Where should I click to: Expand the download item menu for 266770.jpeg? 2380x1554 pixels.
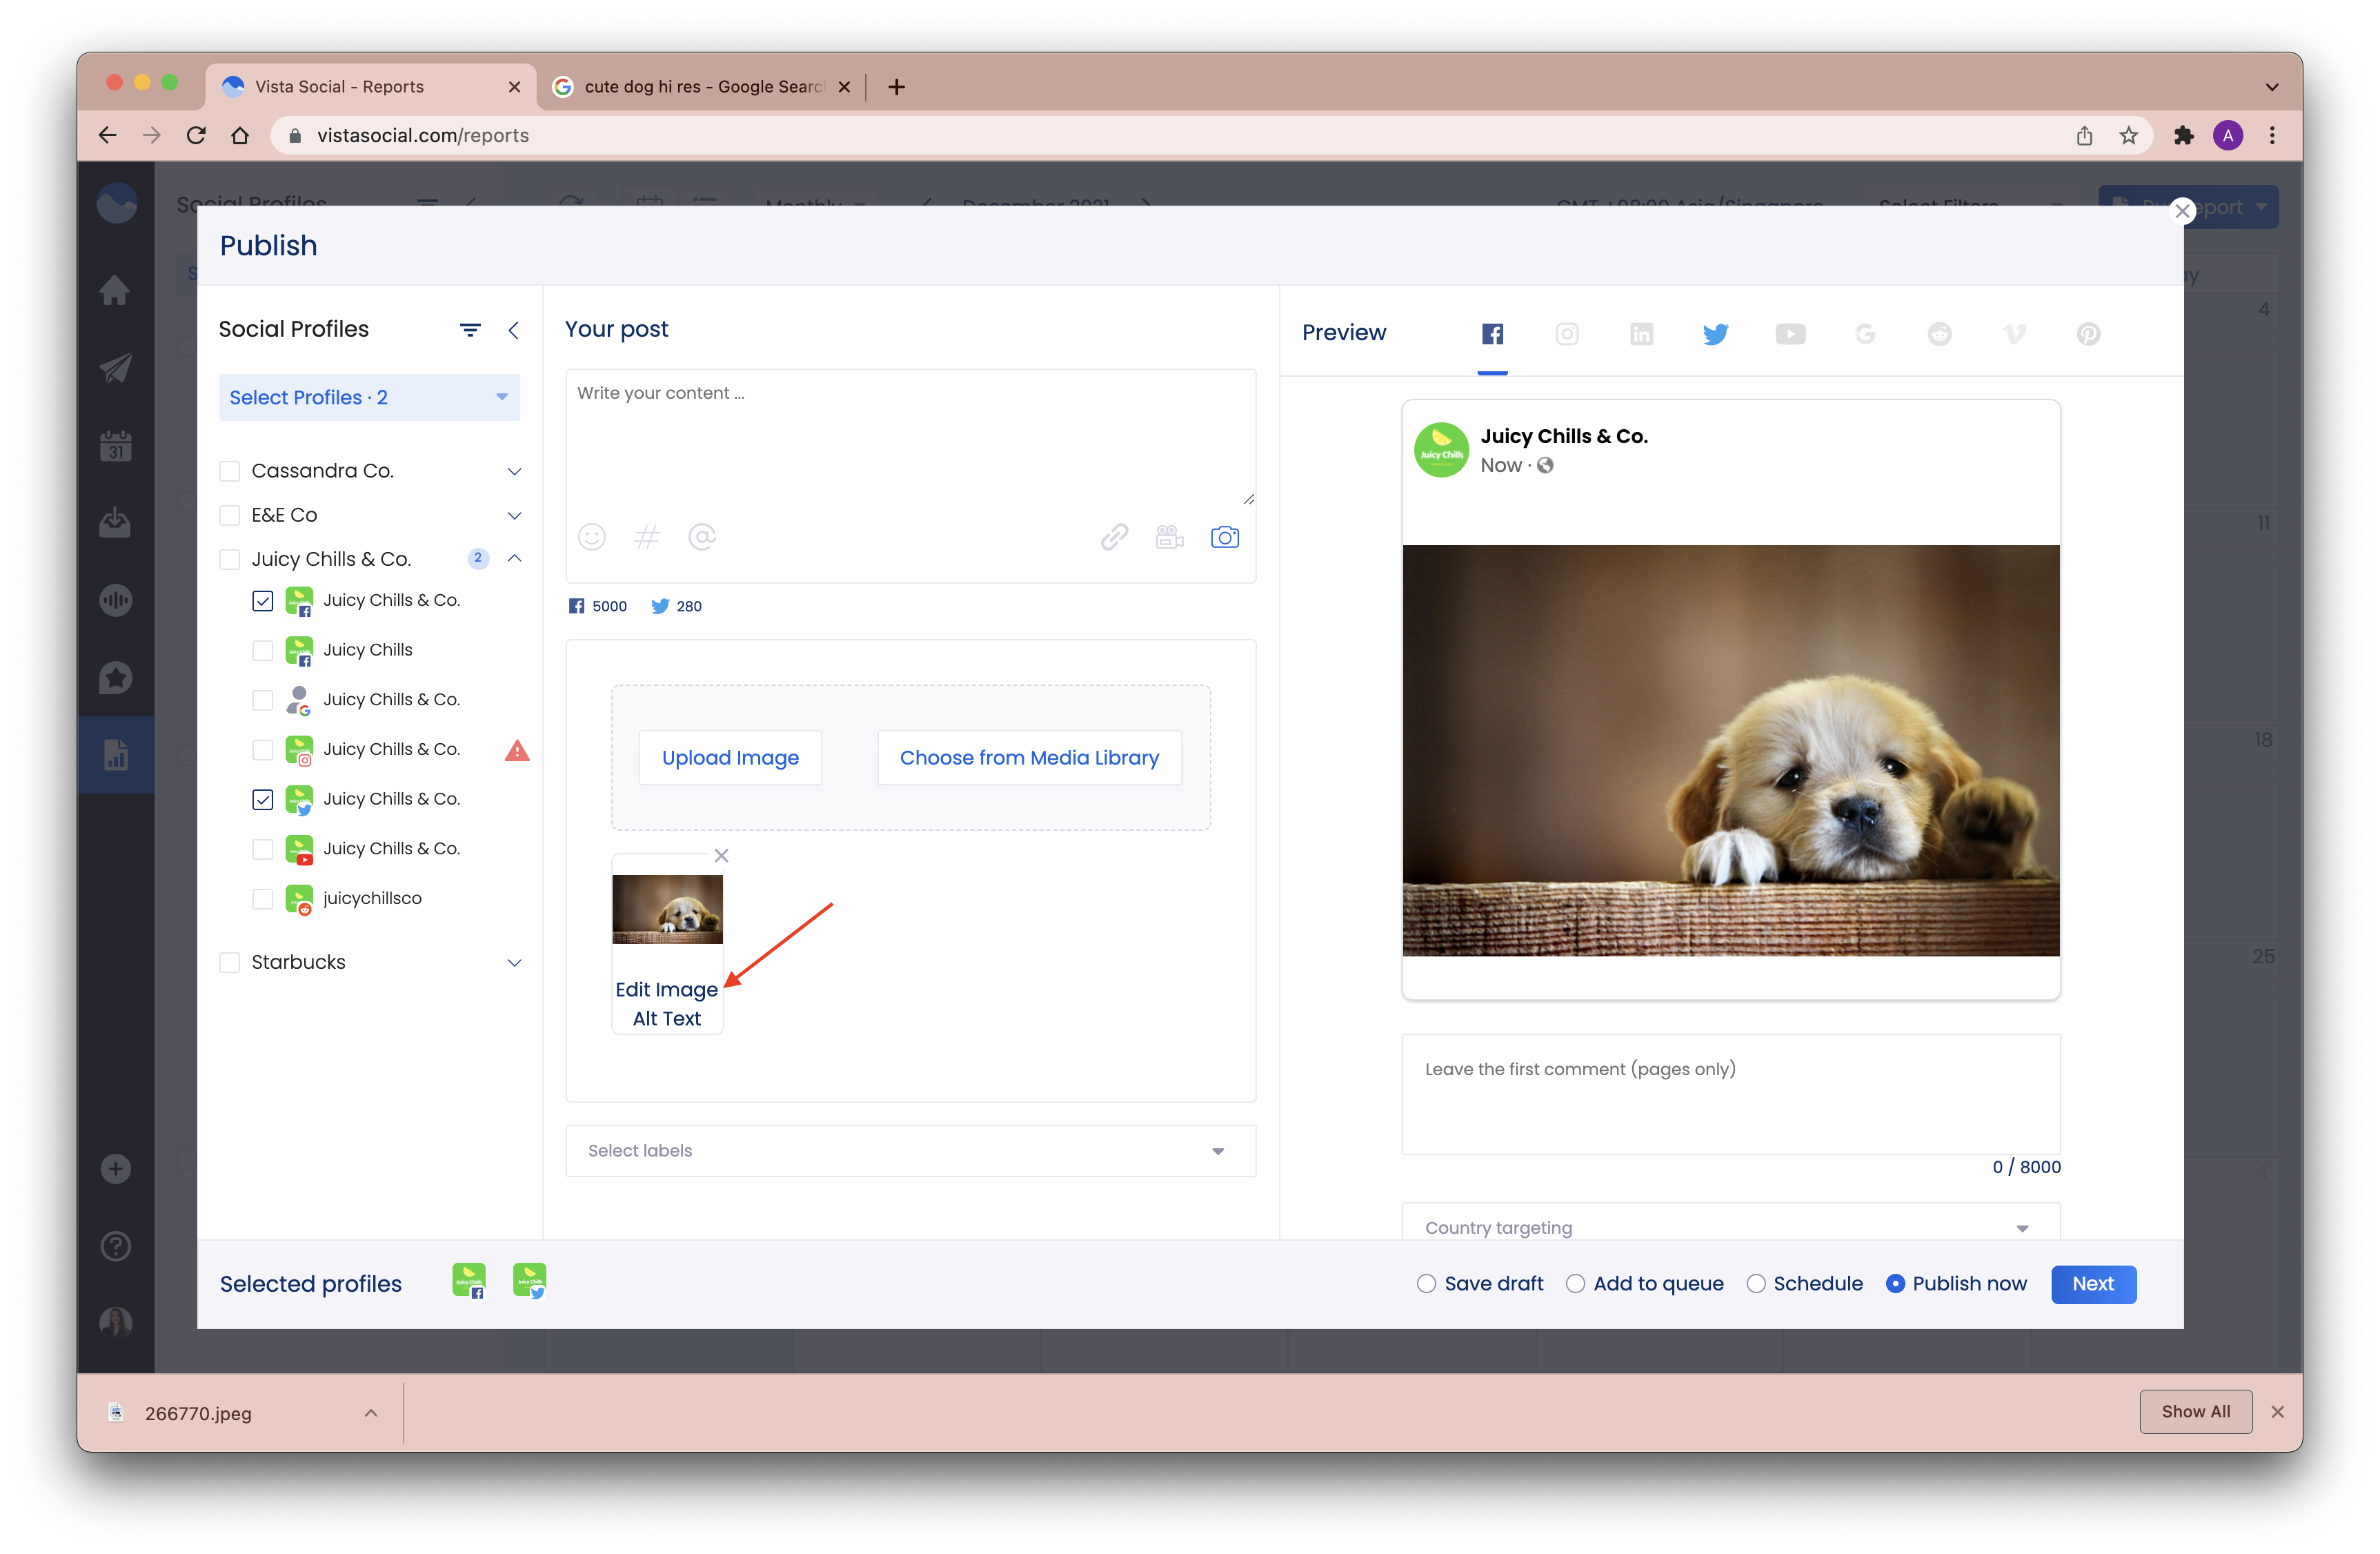pyautogui.click(x=370, y=1413)
